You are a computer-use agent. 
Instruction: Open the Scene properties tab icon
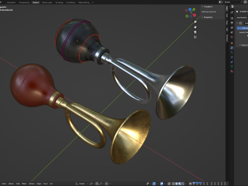coord(232,32)
